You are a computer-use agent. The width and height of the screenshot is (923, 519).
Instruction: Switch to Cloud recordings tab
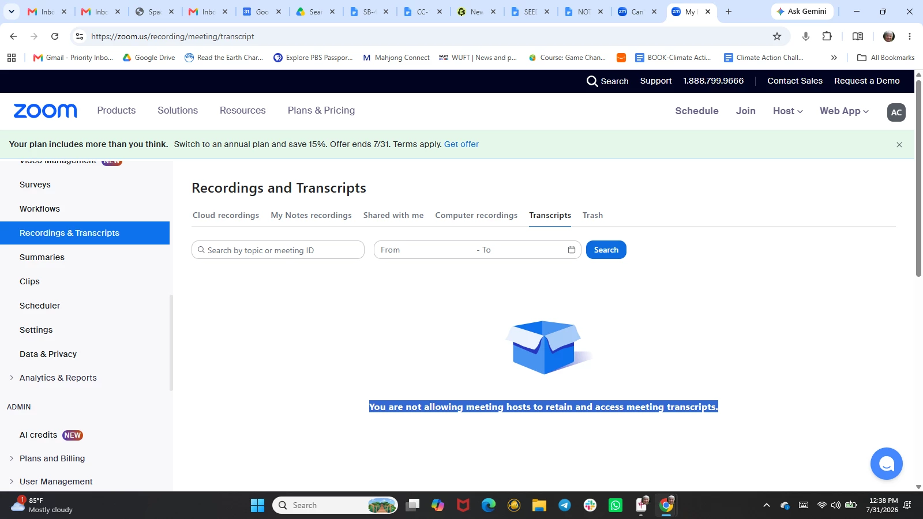click(x=226, y=215)
